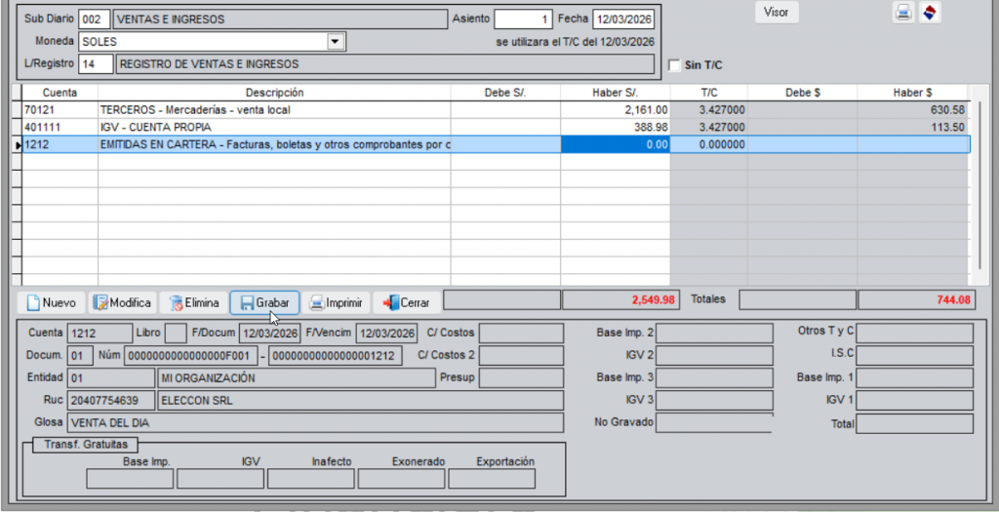Click the row selector arrow beside 1212
This screenshot has height=512, width=999.
(18, 145)
